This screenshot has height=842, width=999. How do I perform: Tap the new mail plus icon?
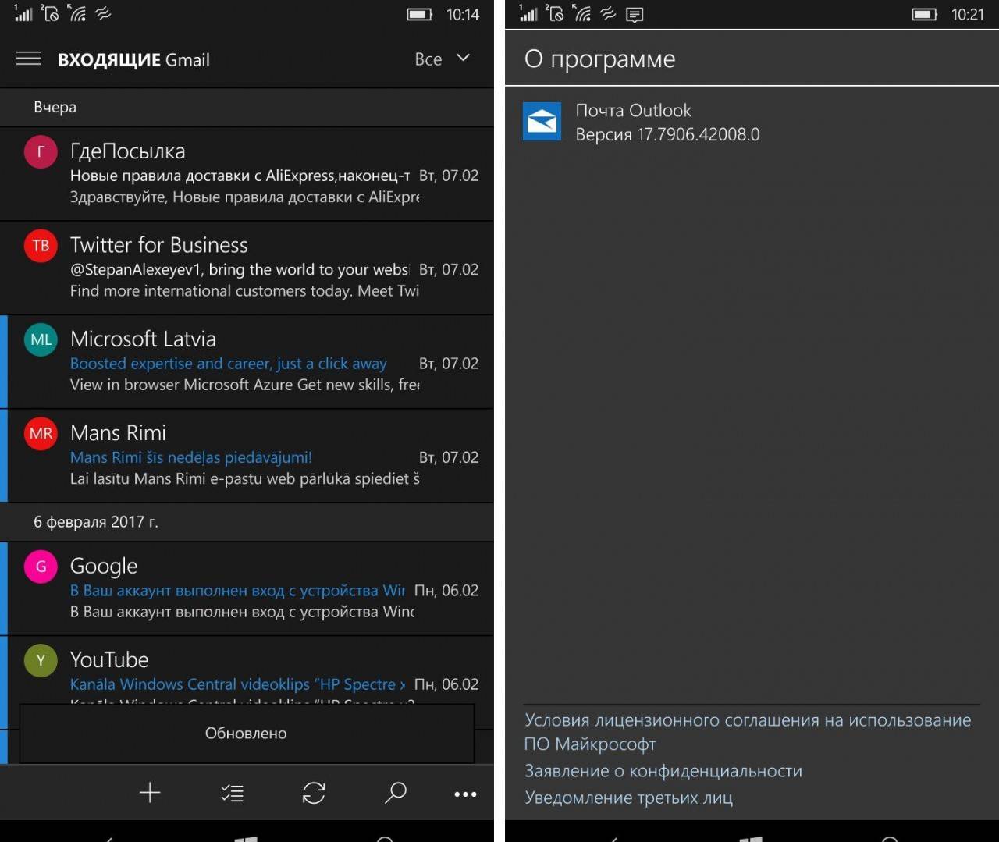pyautogui.click(x=150, y=793)
